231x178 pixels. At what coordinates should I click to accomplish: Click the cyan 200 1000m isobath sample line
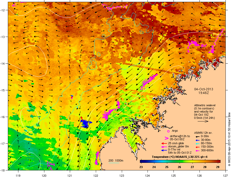coord(114,163)
